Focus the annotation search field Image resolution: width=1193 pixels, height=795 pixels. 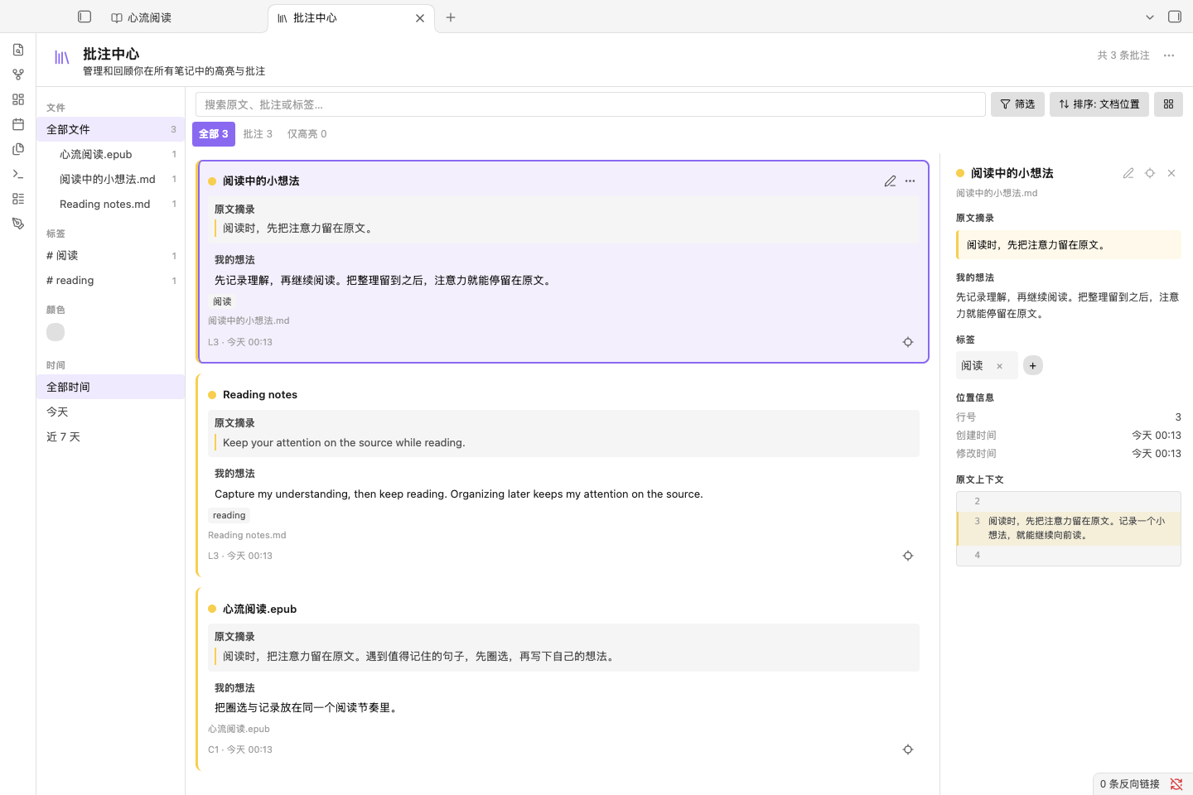590,104
